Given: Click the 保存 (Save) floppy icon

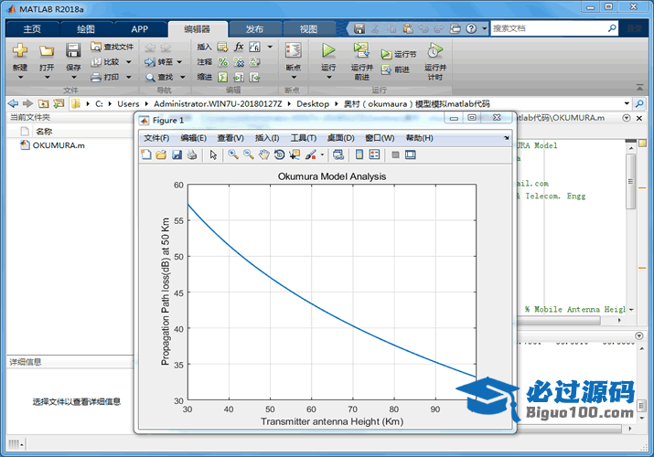Looking at the screenshot, I should [73, 50].
